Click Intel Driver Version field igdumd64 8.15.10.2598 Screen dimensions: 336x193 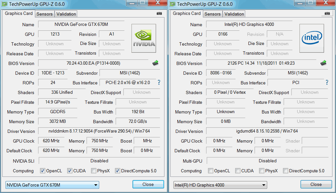(267, 131)
